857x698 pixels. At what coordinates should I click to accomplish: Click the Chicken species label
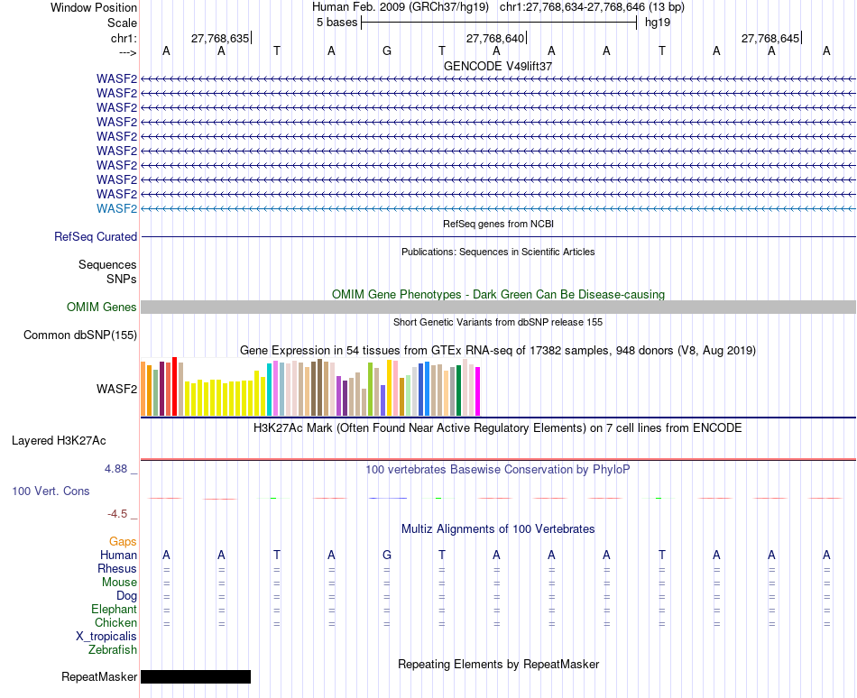click(115, 622)
